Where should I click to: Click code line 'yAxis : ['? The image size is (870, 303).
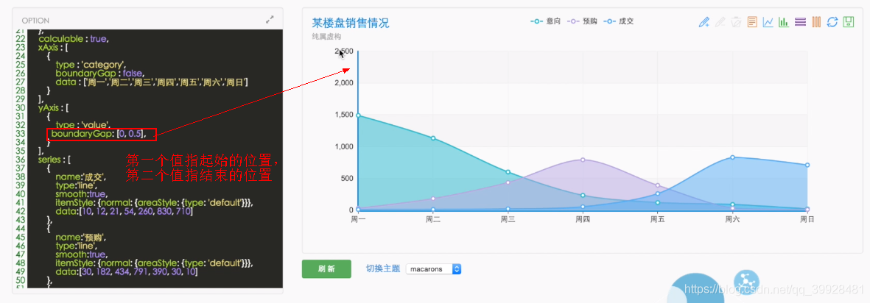(53, 107)
